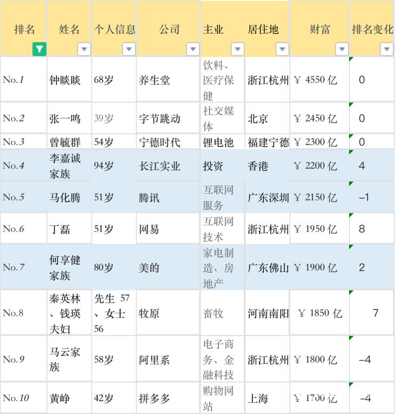Select the name cell 李嘉诚家族
This screenshot has height=414, width=395.
(69, 165)
